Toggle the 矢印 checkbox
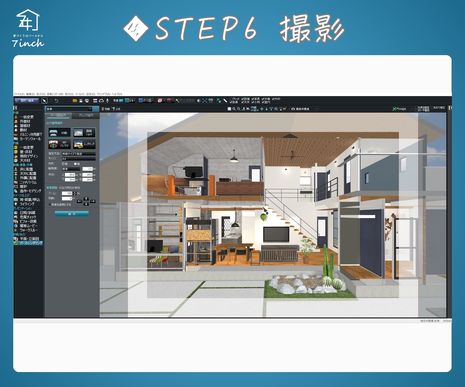465x387 pixels. click(273, 99)
